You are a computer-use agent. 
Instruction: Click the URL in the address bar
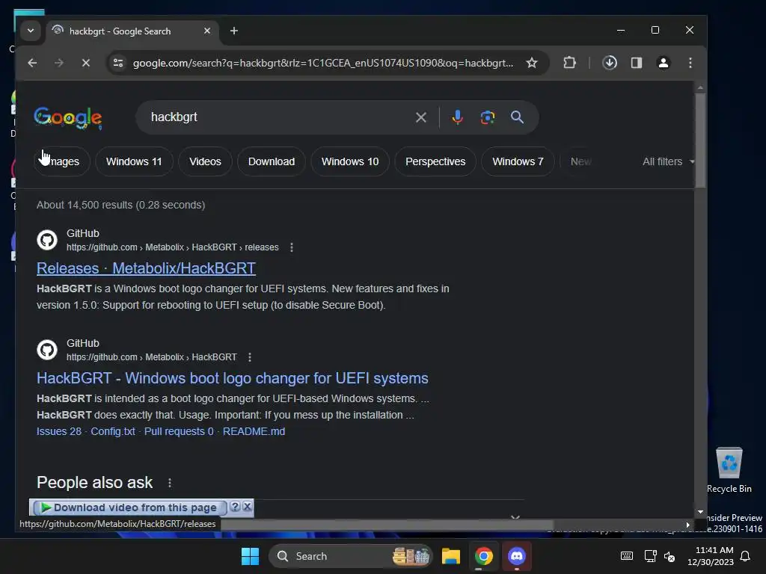pos(323,63)
